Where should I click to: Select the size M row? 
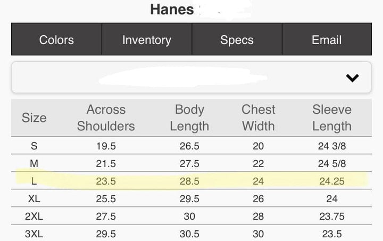191,163
